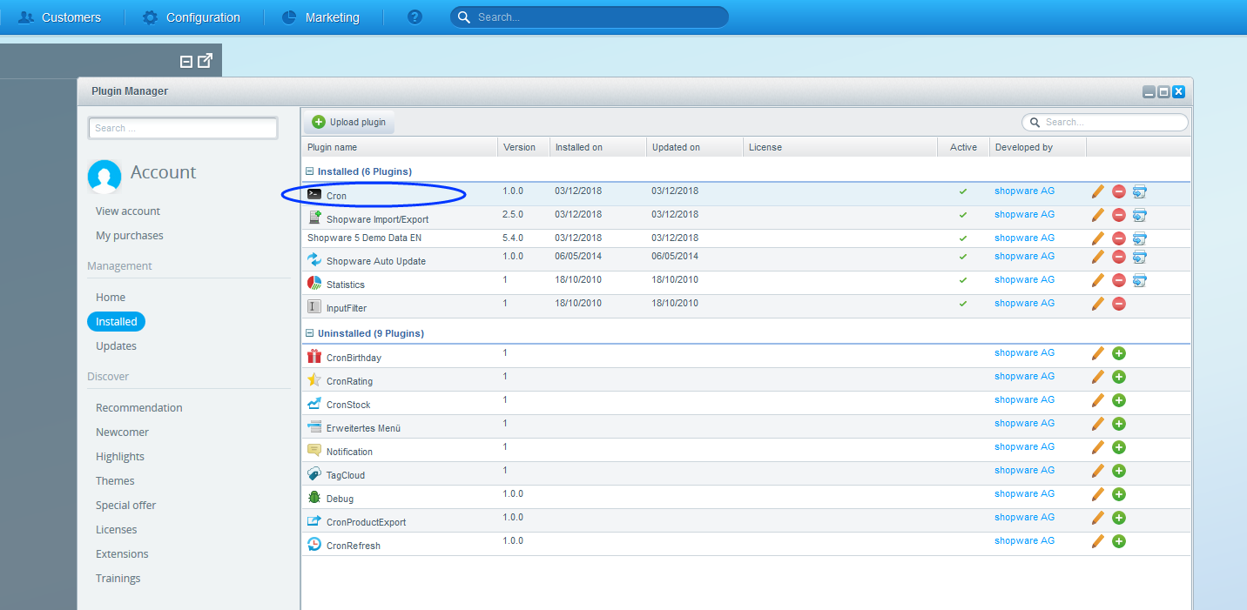This screenshot has height=610, width=1247.
Task: Open the help question mark icon
Action: click(x=415, y=17)
